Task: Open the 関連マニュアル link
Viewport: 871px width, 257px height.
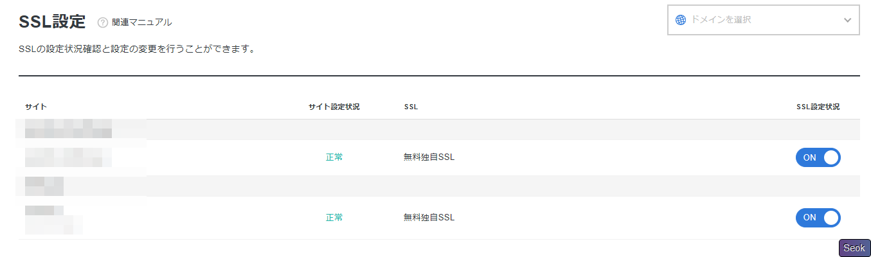Action: 141,22
